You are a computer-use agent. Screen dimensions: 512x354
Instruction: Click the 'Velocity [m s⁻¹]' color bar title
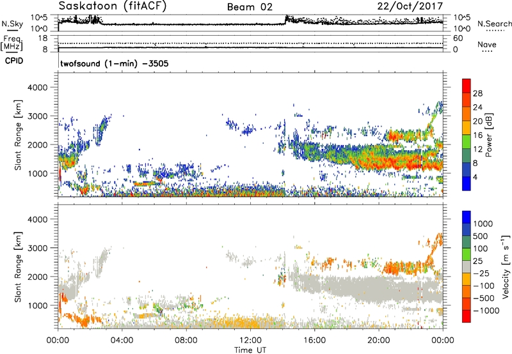coord(506,266)
